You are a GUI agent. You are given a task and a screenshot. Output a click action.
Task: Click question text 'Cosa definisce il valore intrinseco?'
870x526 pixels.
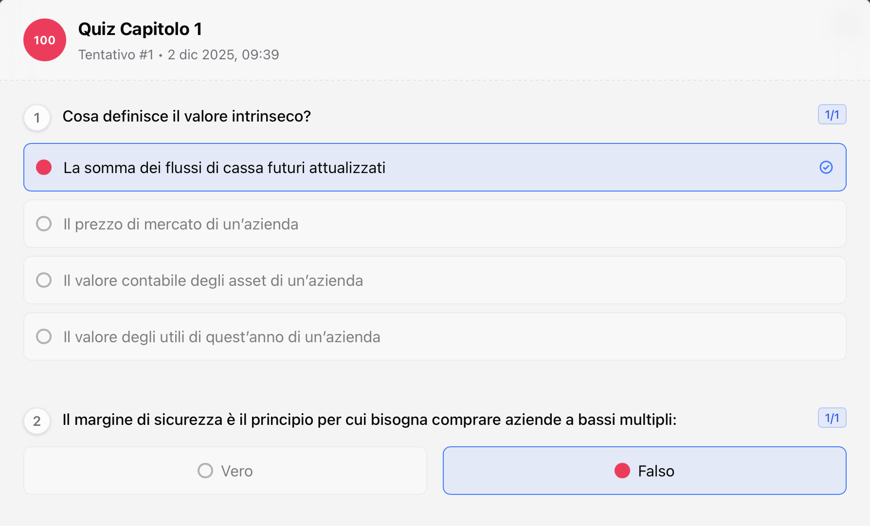point(186,117)
